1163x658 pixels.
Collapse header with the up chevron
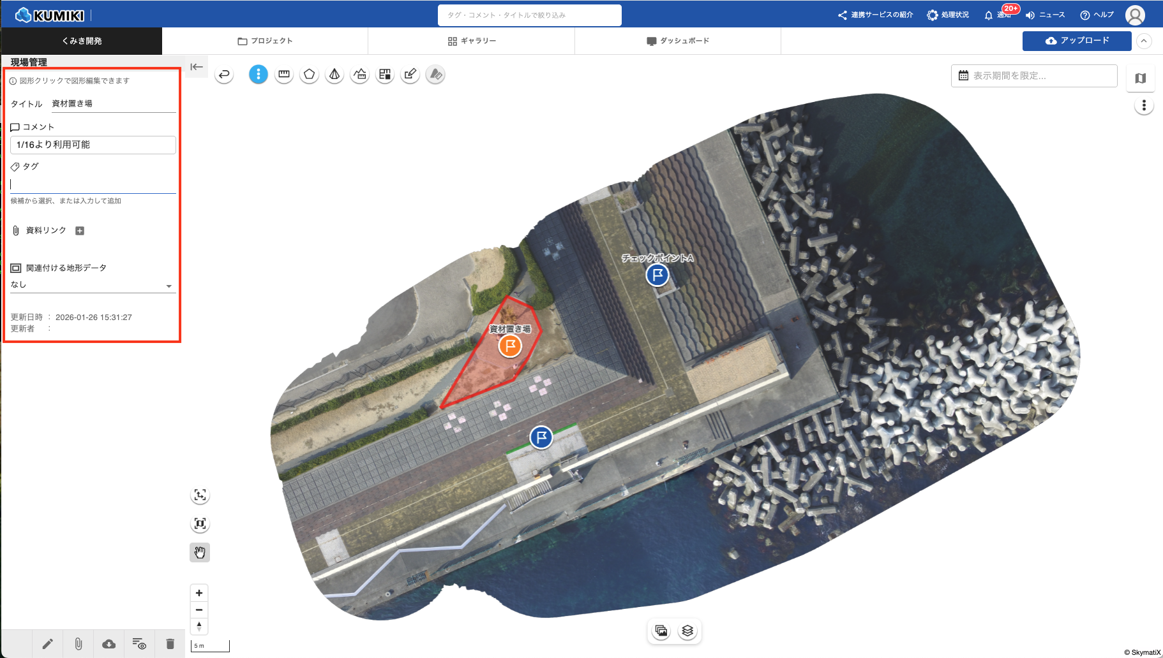1144,41
